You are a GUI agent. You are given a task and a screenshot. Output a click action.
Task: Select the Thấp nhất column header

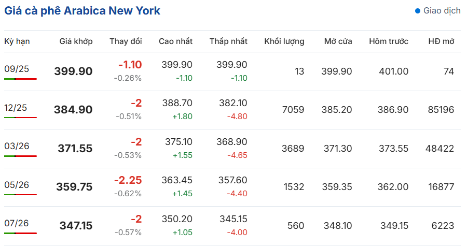point(228,41)
